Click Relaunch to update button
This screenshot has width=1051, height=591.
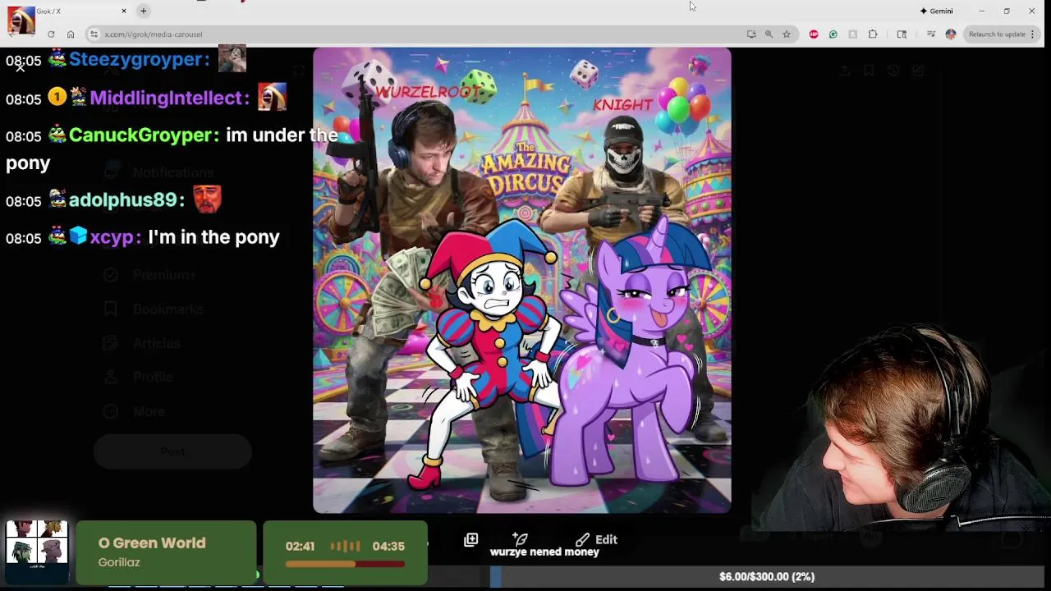coord(996,34)
